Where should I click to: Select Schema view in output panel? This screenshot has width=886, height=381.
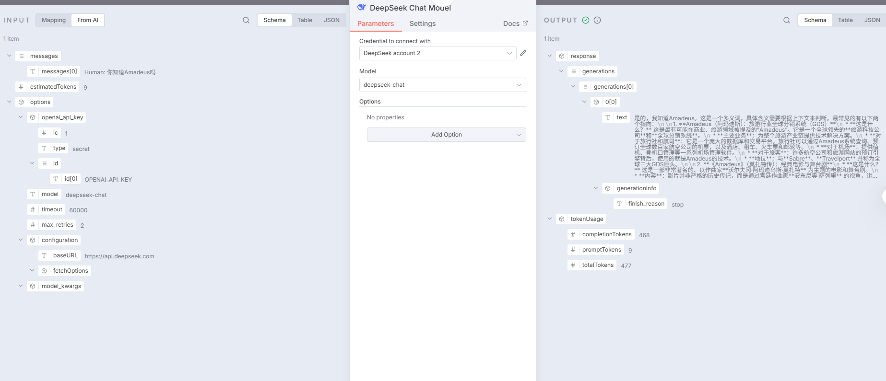(x=815, y=20)
